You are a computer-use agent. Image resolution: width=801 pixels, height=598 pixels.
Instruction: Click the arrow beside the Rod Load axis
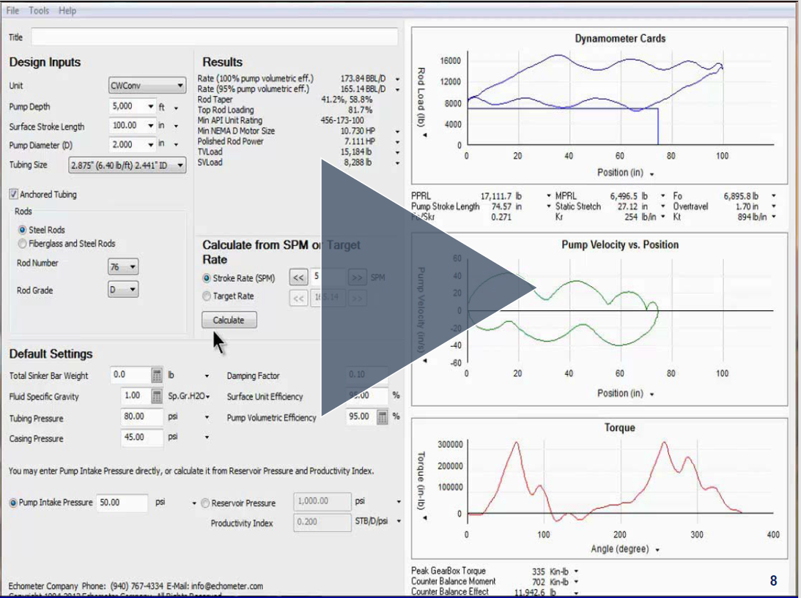[425, 135]
